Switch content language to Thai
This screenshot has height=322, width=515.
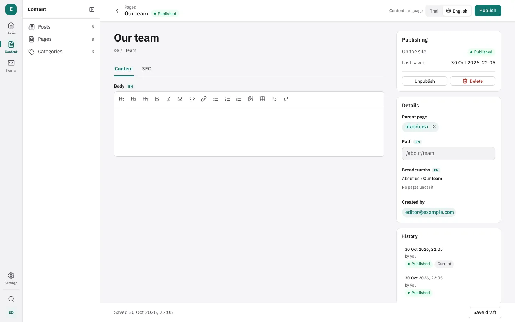434,11
